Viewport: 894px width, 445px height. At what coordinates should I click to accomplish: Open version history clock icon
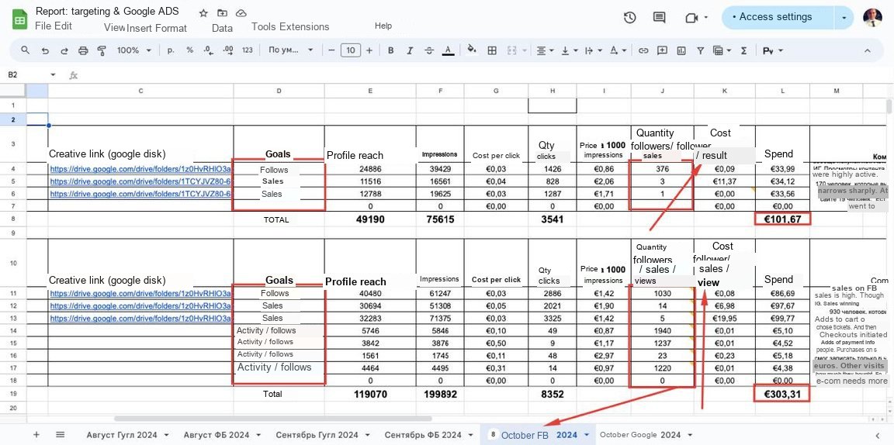tap(629, 18)
